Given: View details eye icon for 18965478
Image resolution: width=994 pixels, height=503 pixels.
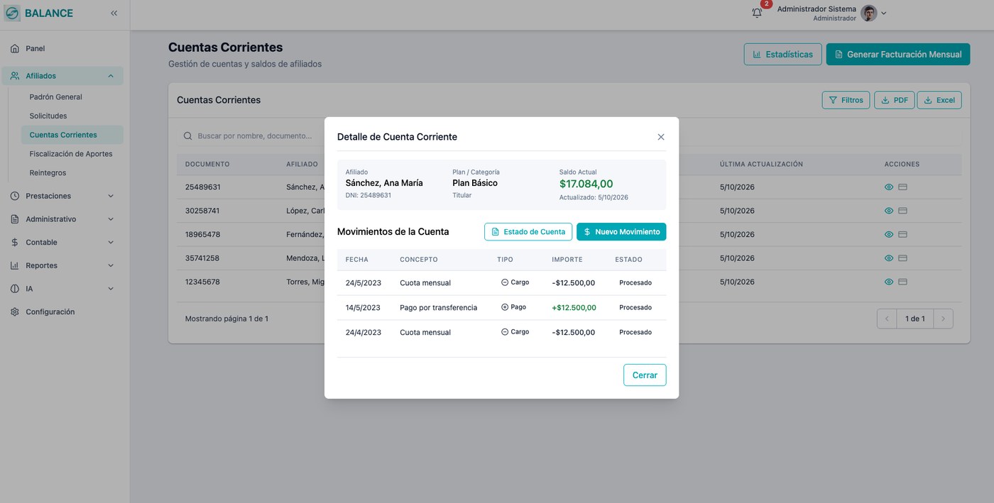Looking at the screenshot, I should pyautogui.click(x=888, y=234).
